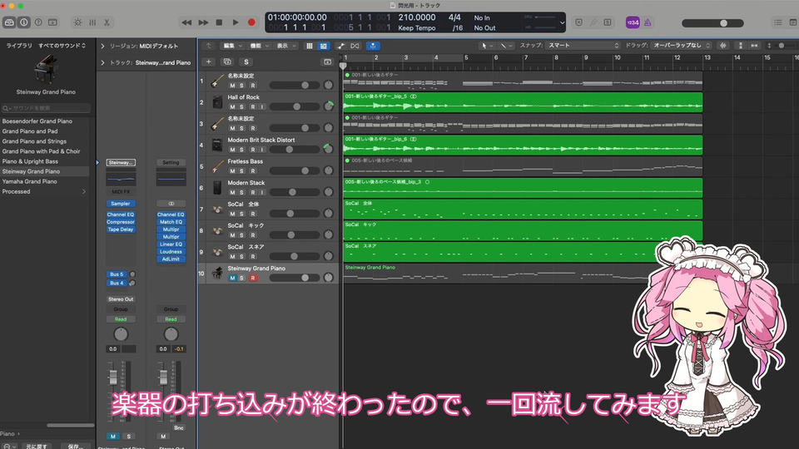The image size is (799, 449).
Task: Open the Note Pads button
Action: [x=793, y=22]
